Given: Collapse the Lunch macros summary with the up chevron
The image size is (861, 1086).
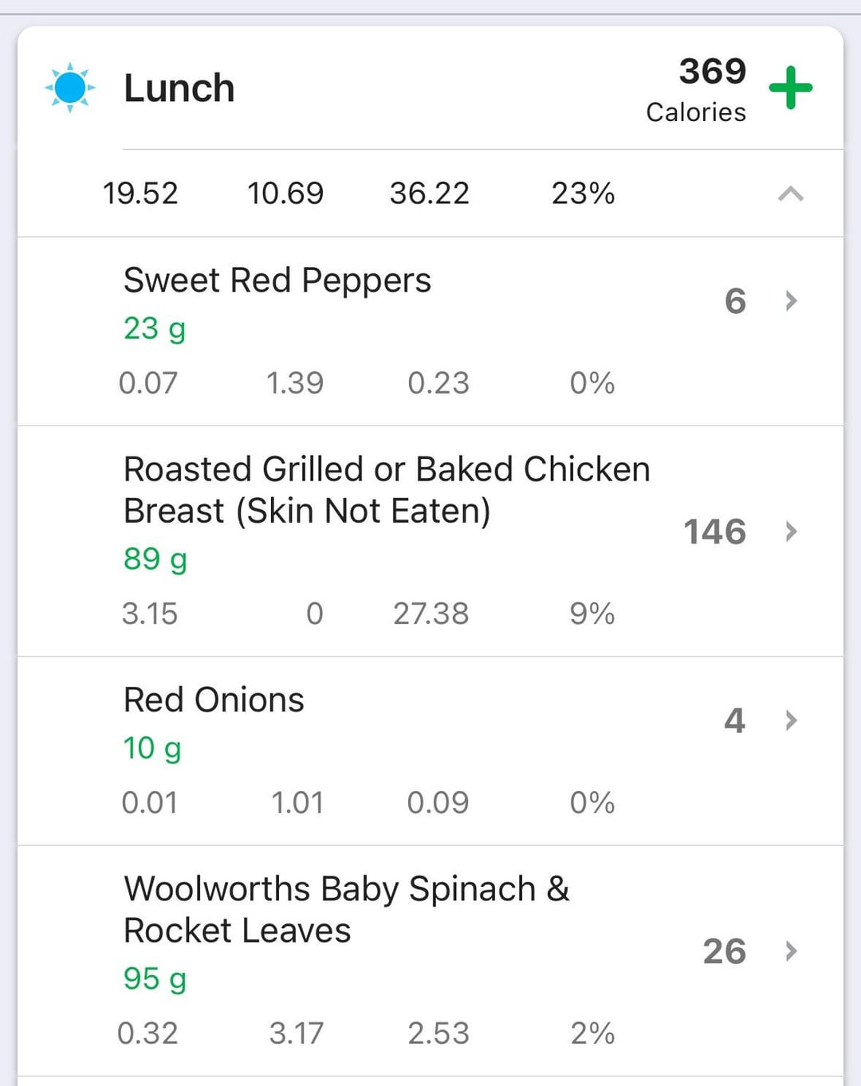Looking at the screenshot, I should pos(790,194).
